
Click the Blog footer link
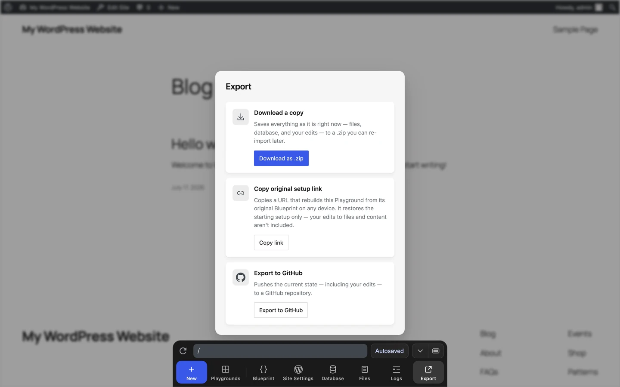point(488,334)
